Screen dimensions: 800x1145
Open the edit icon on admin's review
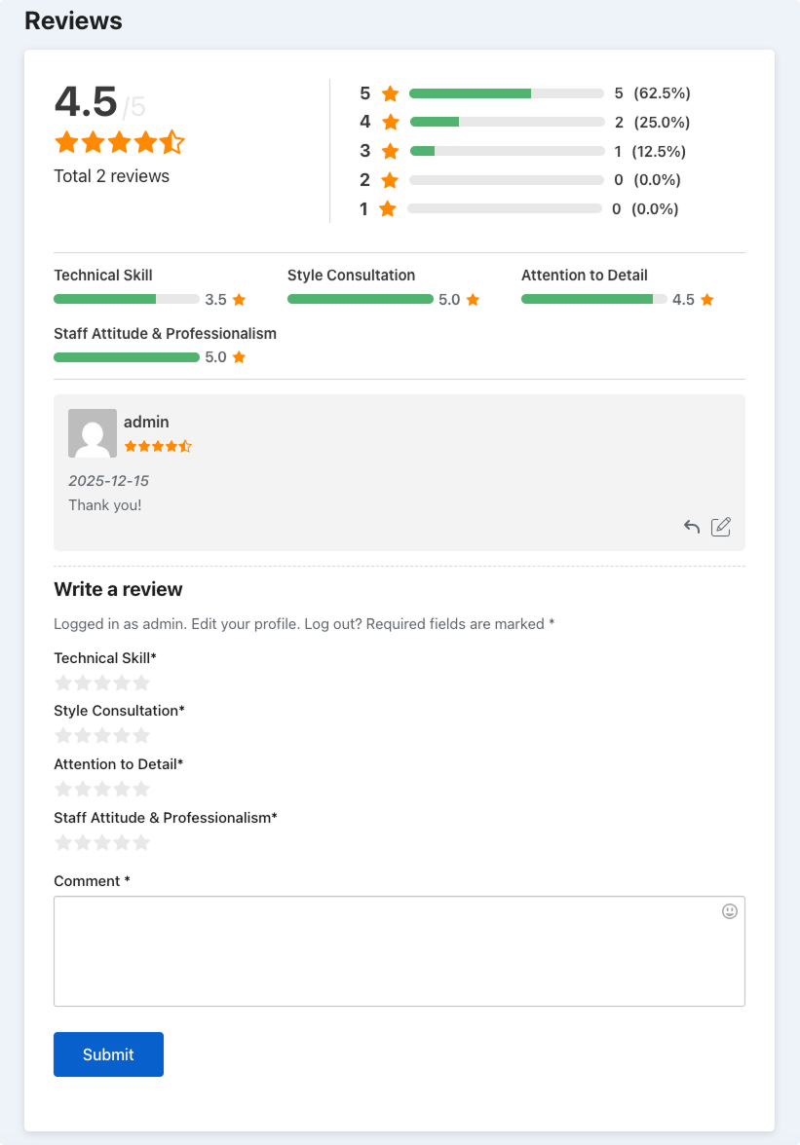coord(720,526)
